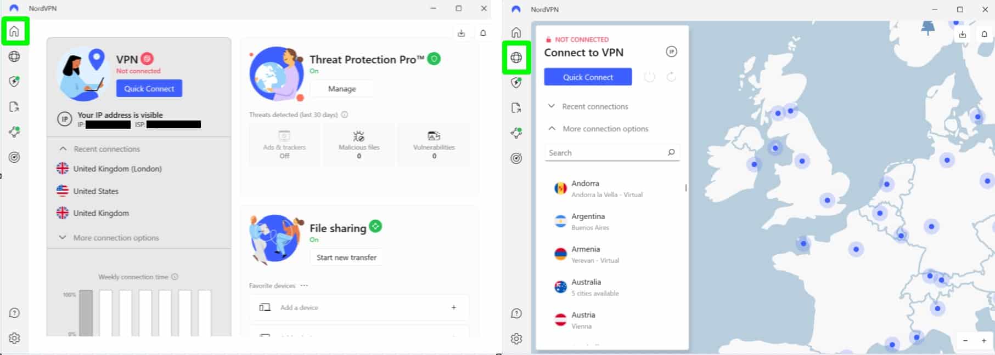Click Start new transfer button
Image resolution: width=995 pixels, height=355 pixels.
[x=346, y=257]
